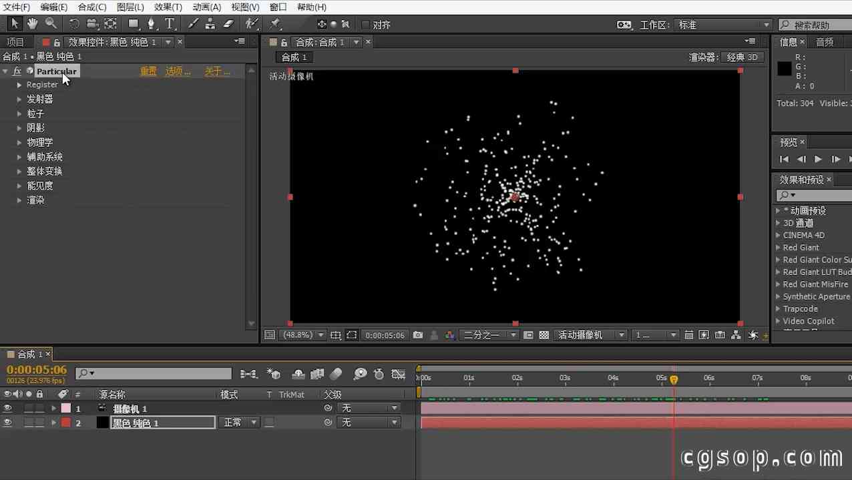Image resolution: width=852 pixels, height=480 pixels.
Task: Select the Pen tool
Action: (x=151, y=24)
